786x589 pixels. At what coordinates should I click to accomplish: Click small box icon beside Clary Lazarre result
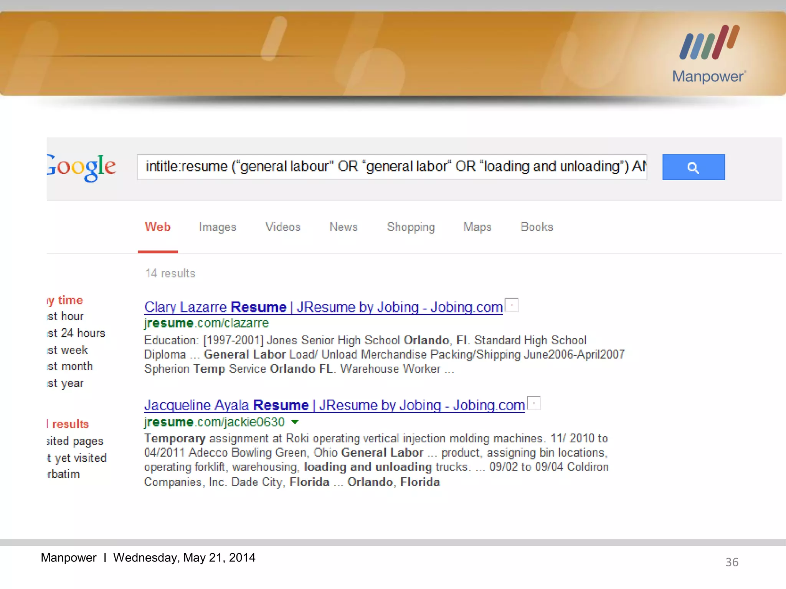click(x=512, y=305)
